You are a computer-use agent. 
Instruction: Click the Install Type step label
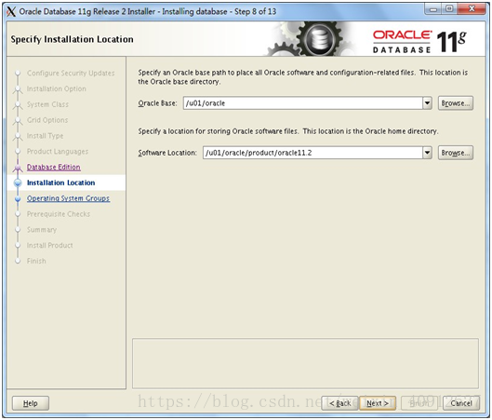coord(45,136)
